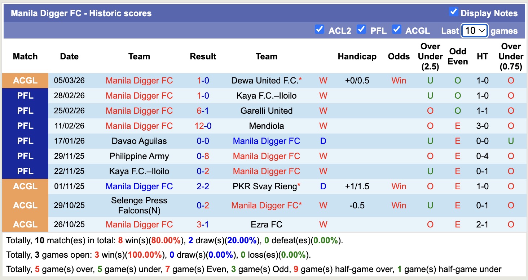The width and height of the screenshot is (528, 280).
Task: Click the Garelli United team name
Action: pos(267,111)
